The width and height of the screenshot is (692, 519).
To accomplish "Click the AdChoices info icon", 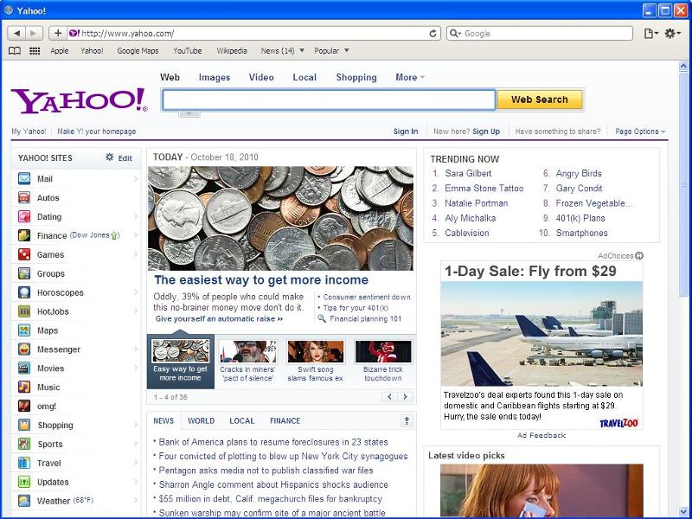I will click(639, 256).
